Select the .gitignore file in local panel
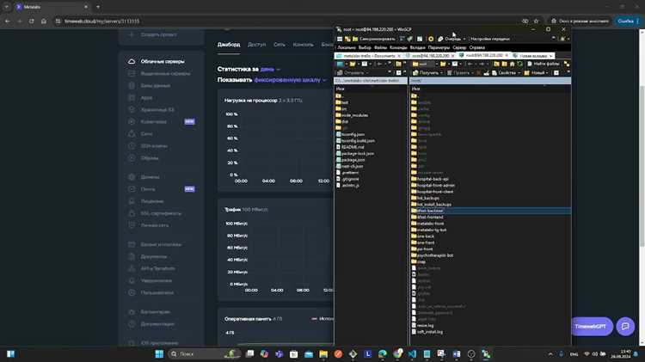The width and height of the screenshot is (645, 362). [x=347, y=179]
